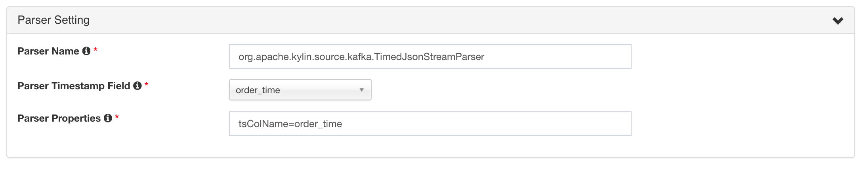Click the info icon beside Parser Name
The height and width of the screenshot is (169, 863).
coord(86,51)
